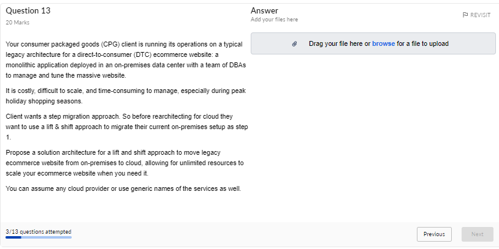Open the browse link to upload

point(384,43)
